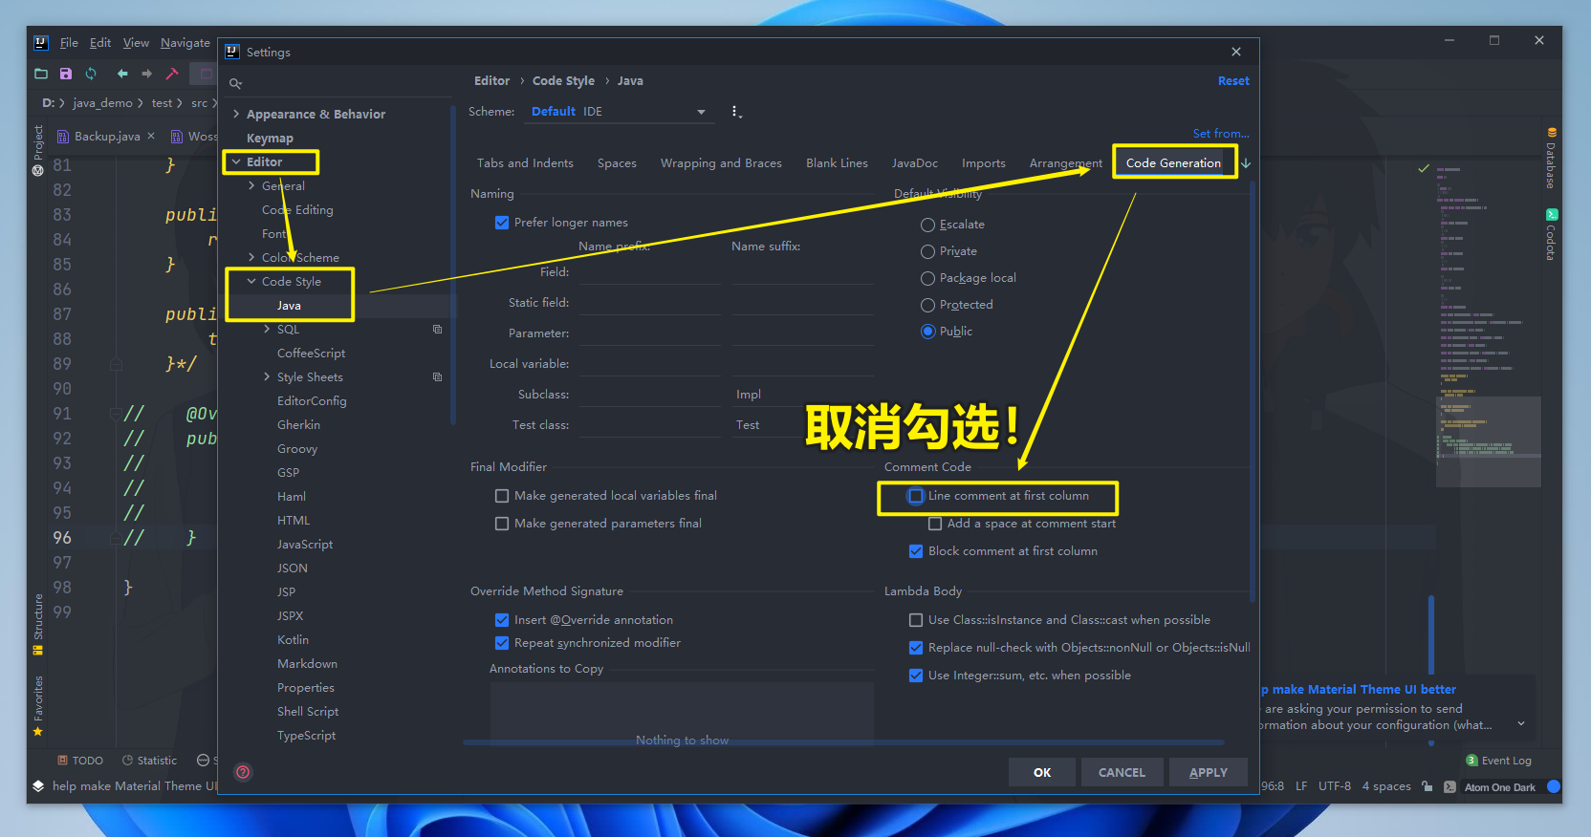Click the settings search magnifier icon
Image resolution: width=1591 pixels, height=837 pixels.
coord(235,83)
